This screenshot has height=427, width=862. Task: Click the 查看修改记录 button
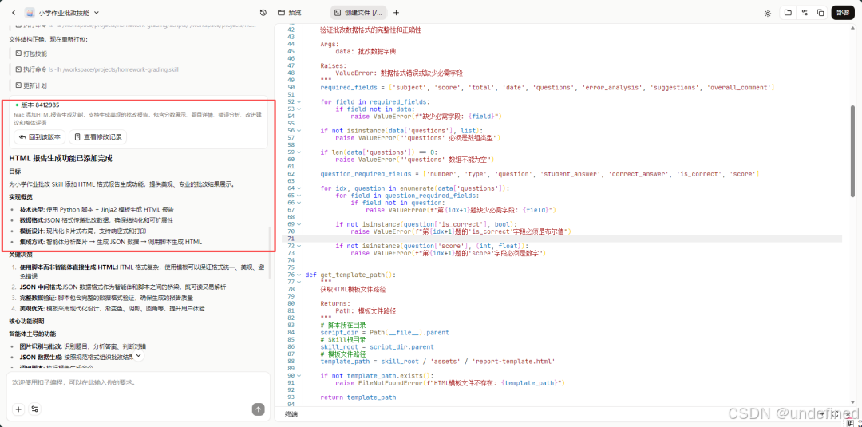98,136
